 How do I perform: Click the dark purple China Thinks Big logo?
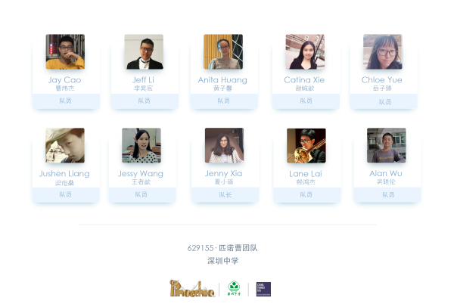tap(263, 289)
